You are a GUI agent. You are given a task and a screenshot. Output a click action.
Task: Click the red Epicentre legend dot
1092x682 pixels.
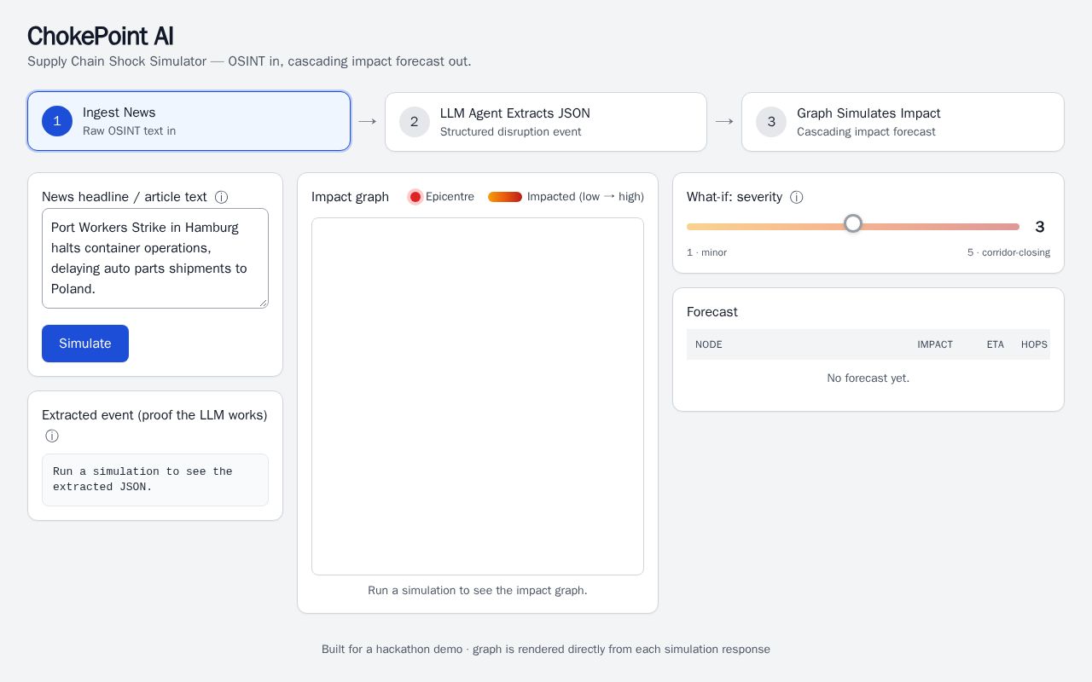[x=415, y=197]
